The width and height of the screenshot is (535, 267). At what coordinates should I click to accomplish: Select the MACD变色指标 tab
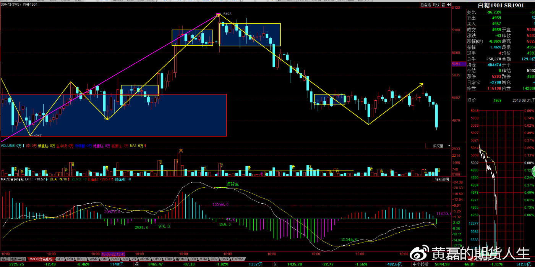tap(41, 259)
